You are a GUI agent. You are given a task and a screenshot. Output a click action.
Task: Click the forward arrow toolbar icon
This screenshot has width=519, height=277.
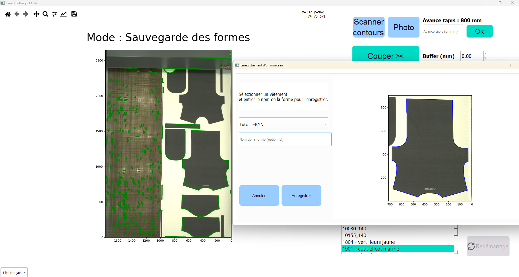tap(26, 14)
